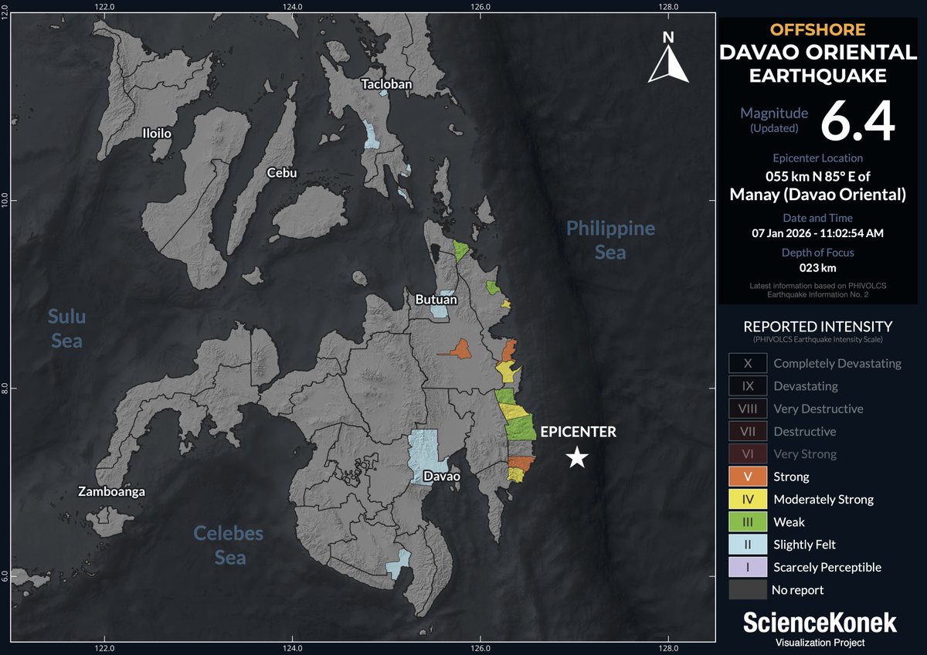Click the light blue area below Tacloban
The width and height of the screenshot is (927, 655).
(371, 134)
